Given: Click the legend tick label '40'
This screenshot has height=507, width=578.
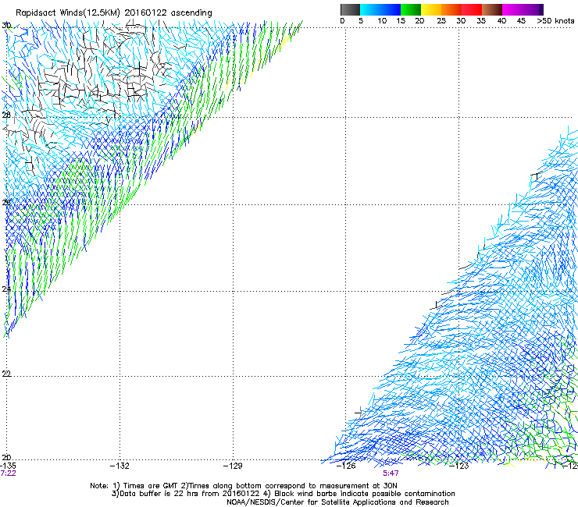Looking at the screenshot, I should [x=501, y=21].
